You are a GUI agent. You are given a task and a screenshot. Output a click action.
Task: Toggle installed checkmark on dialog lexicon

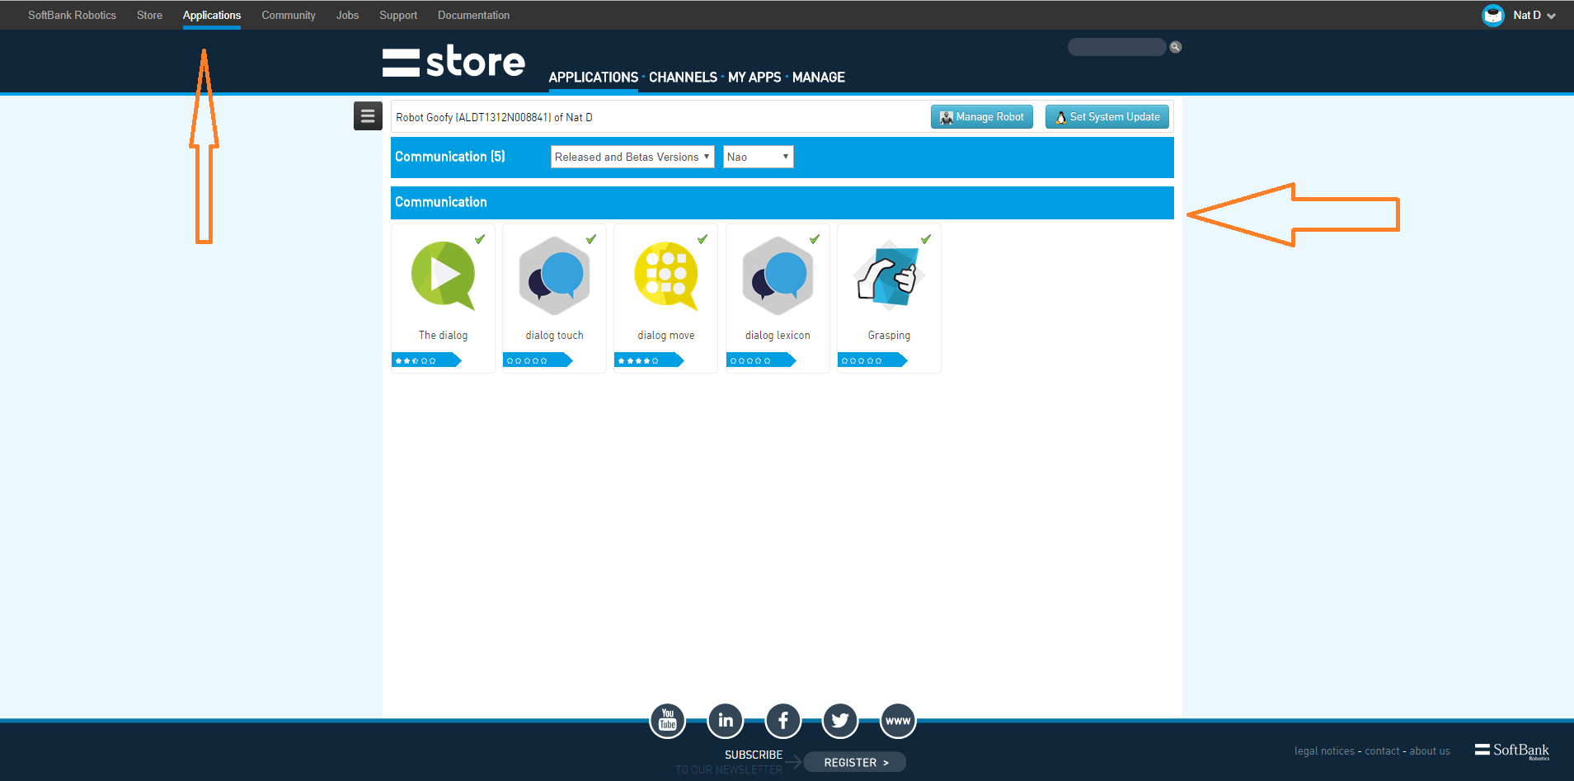tap(815, 239)
